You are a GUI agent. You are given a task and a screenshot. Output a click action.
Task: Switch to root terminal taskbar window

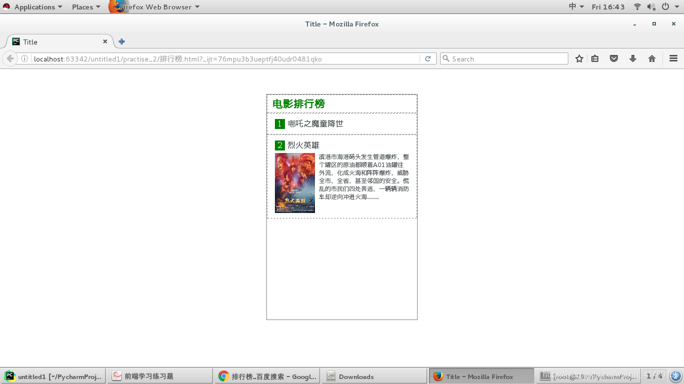(x=588, y=376)
